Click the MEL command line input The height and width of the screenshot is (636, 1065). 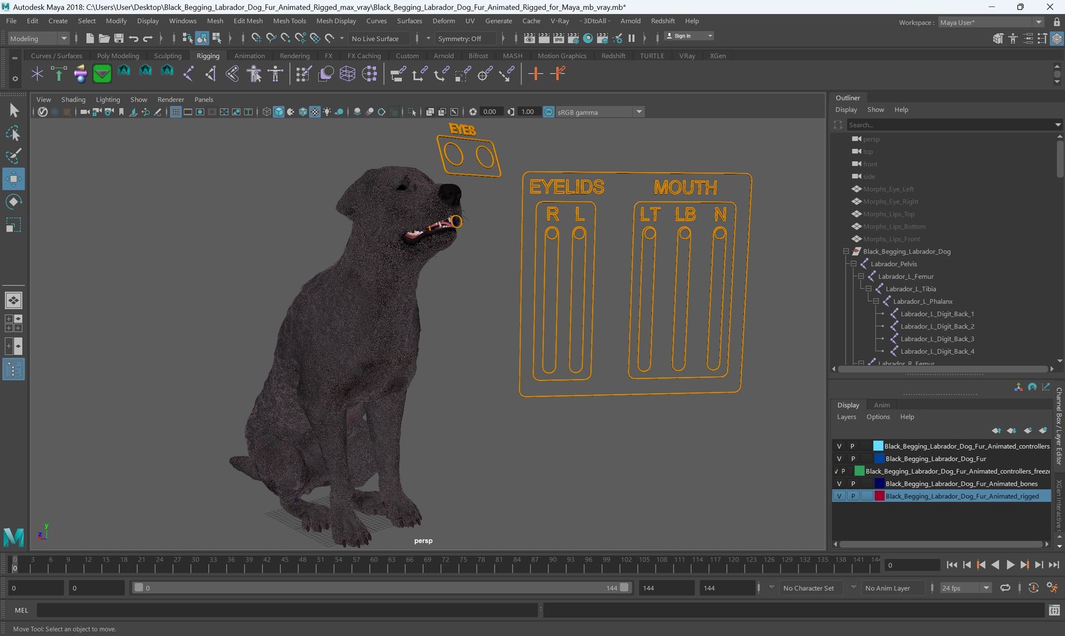[288, 610]
